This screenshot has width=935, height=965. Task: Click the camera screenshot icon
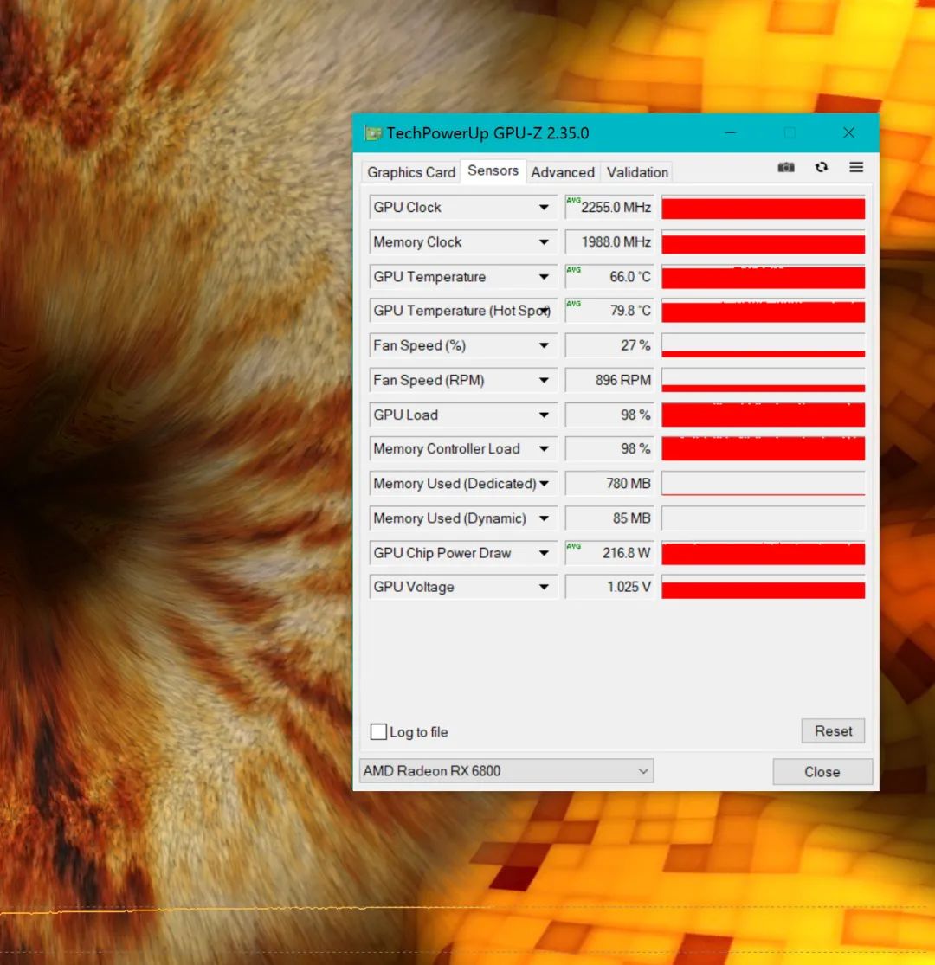(x=785, y=167)
